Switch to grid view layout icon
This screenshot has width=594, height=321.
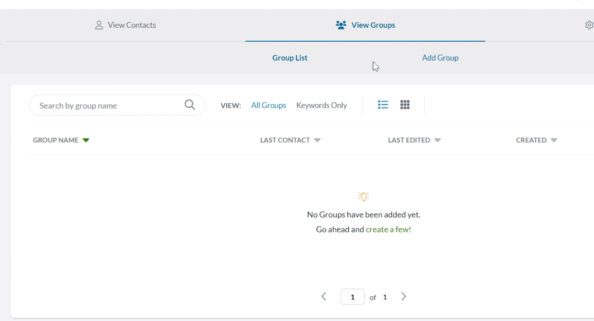click(405, 105)
